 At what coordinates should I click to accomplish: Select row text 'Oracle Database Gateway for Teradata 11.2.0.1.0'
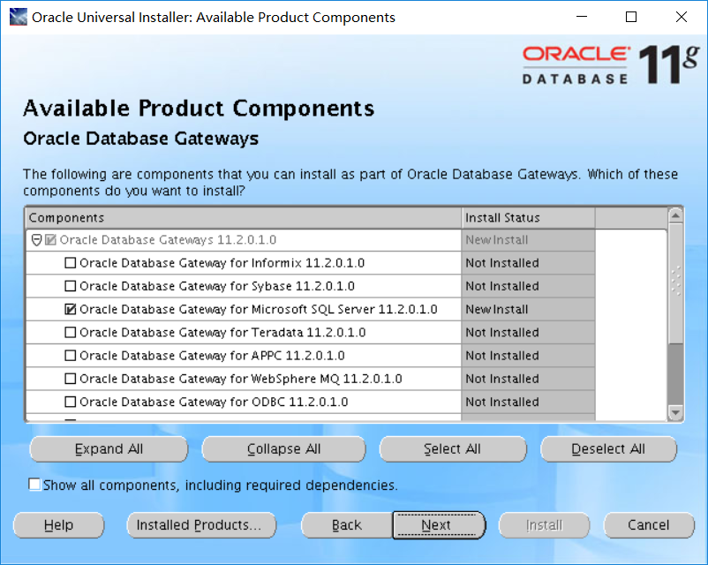pos(222,333)
